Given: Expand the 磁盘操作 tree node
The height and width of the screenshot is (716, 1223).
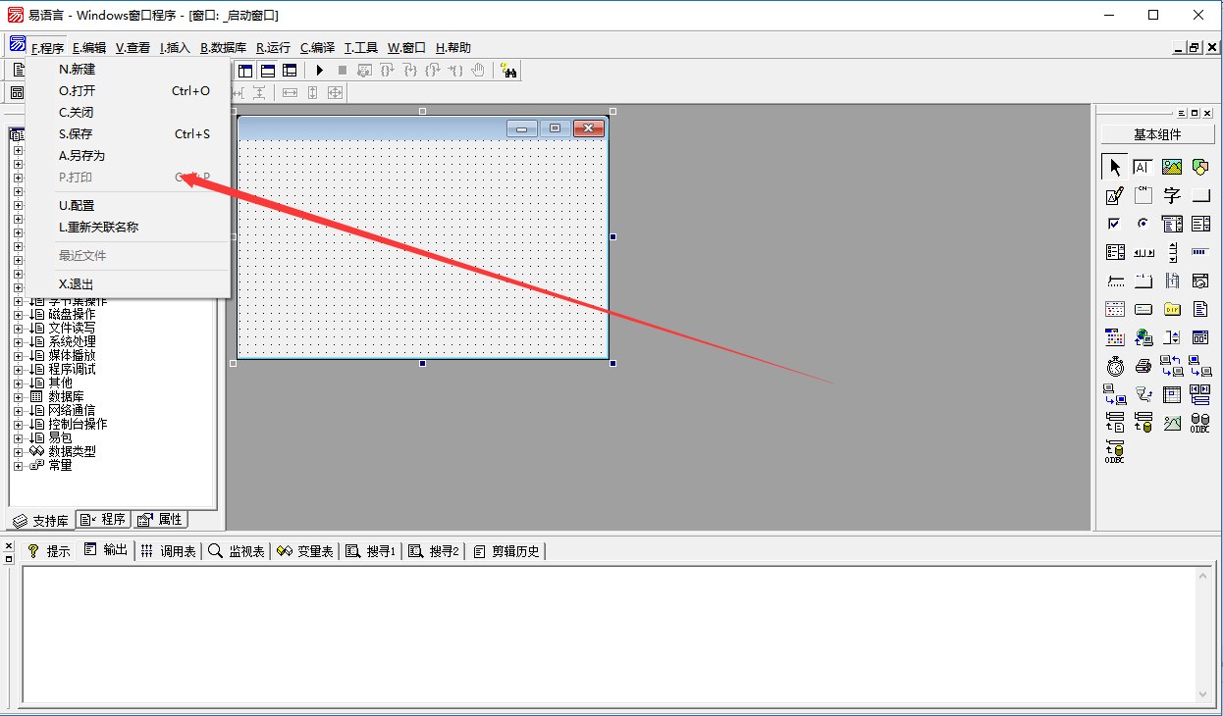Looking at the screenshot, I should (x=18, y=315).
